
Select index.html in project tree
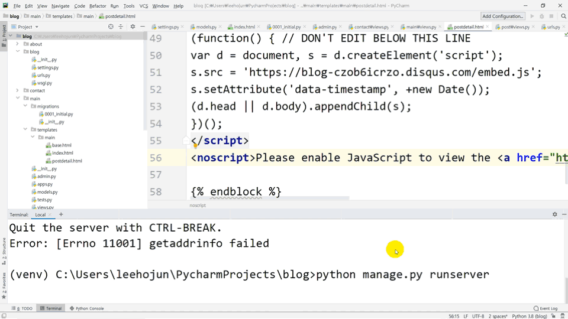click(x=62, y=153)
